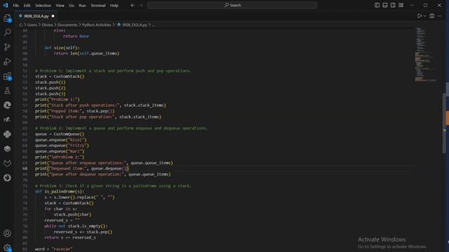Screen dimensions: 449x252
Task: Click line number 68 in the gutter
Action: (x=25, y=169)
